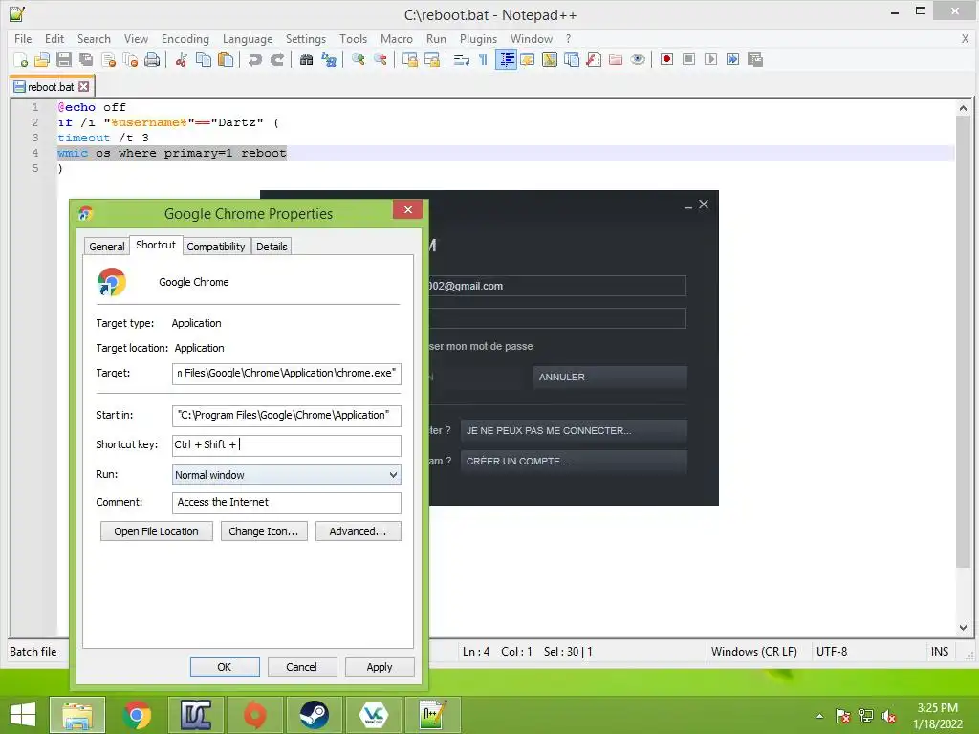Run the macro multiple times

click(733, 59)
